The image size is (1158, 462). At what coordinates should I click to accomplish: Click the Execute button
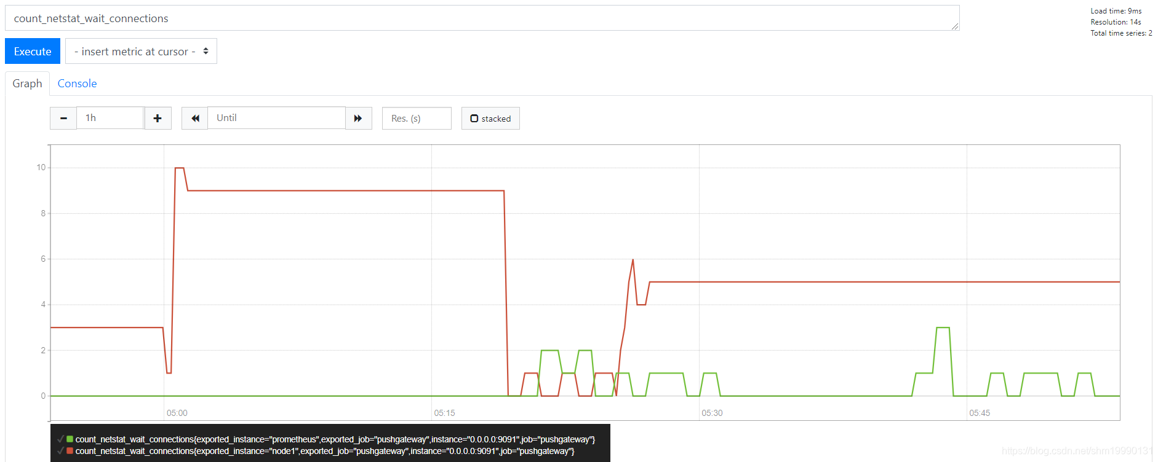point(33,51)
